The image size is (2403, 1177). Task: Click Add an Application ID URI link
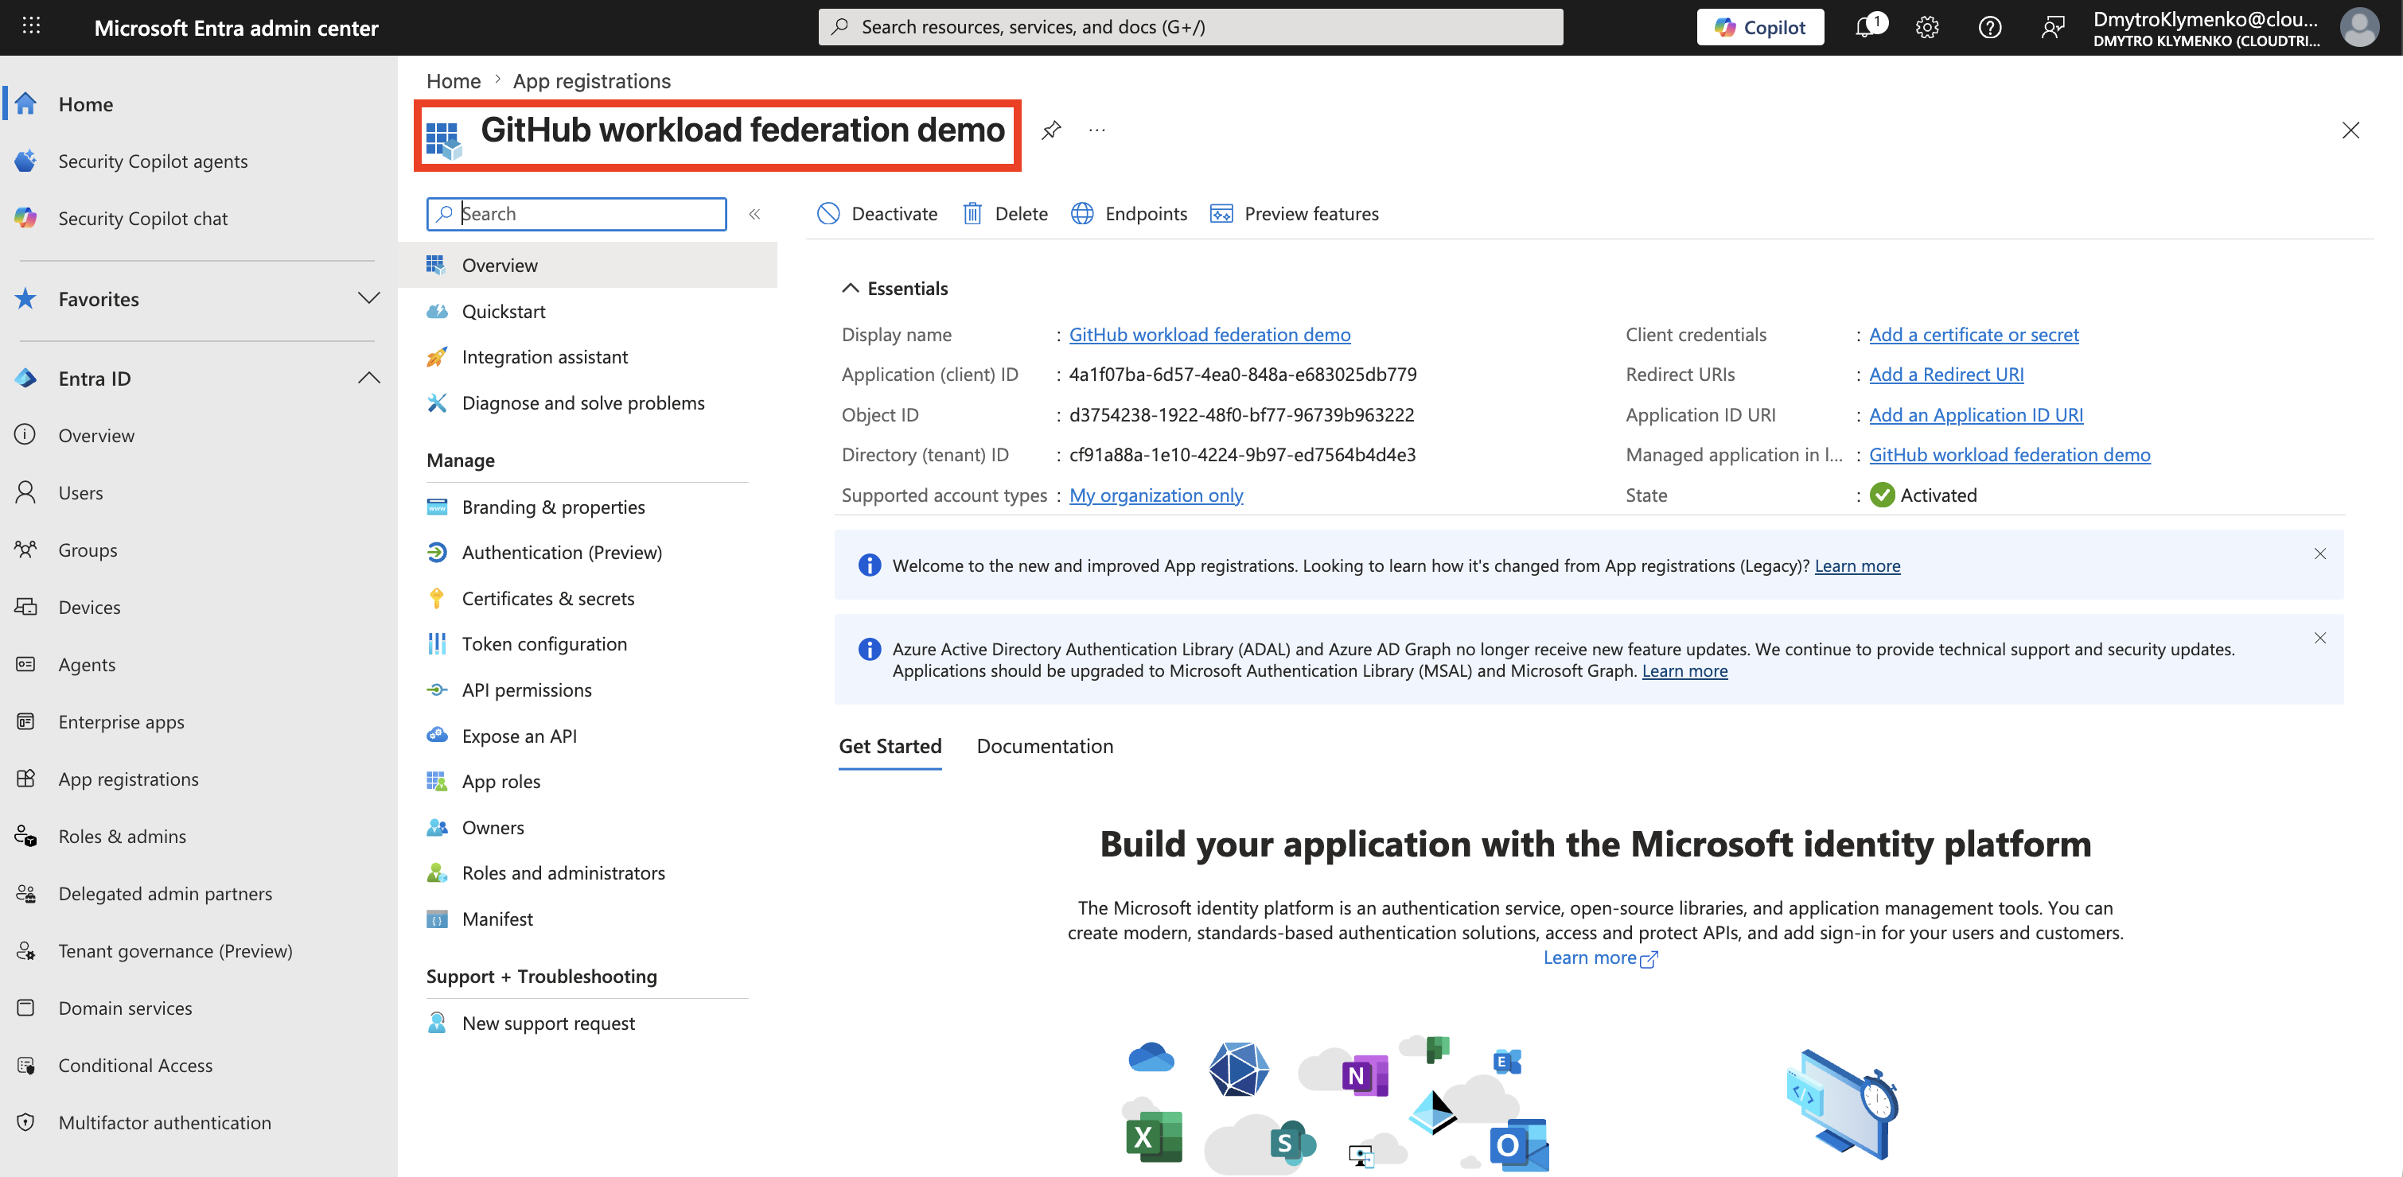coord(1976,414)
